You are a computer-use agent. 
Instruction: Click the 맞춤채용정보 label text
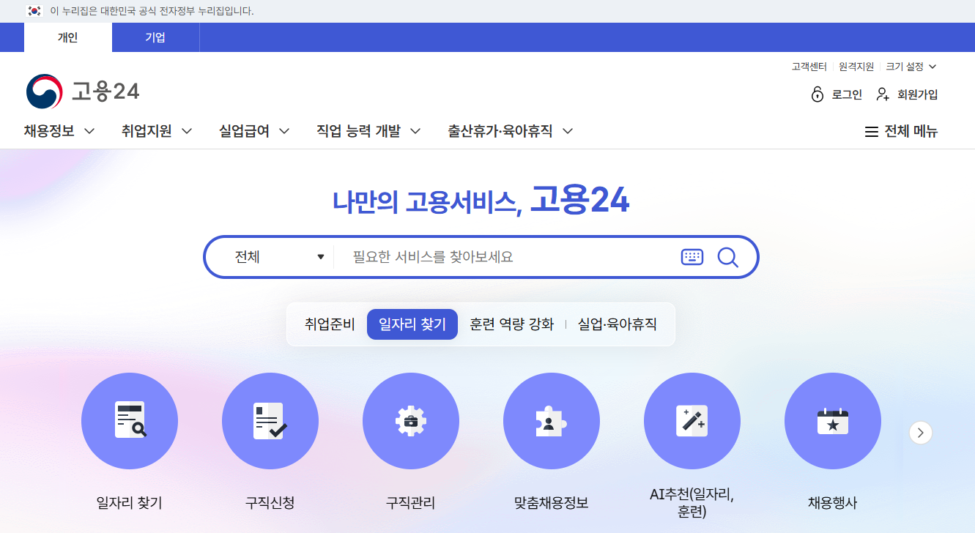552,503
